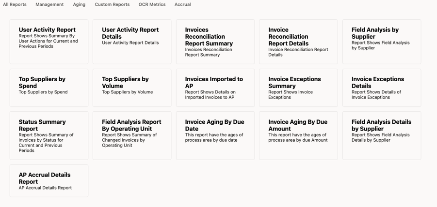Open the Status Summary Report card

(x=49, y=135)
